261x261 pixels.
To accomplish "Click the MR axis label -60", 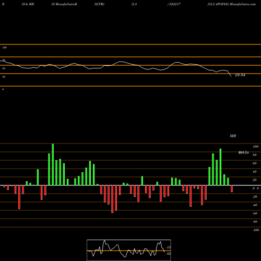I will tap(255, 213).
